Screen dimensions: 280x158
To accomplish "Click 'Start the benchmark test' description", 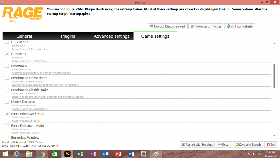I will click(42, 73).
